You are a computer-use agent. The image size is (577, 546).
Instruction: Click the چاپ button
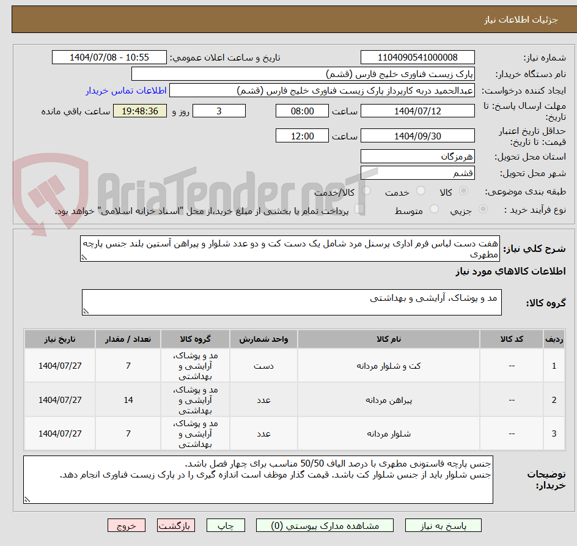(x=226, y=525)
